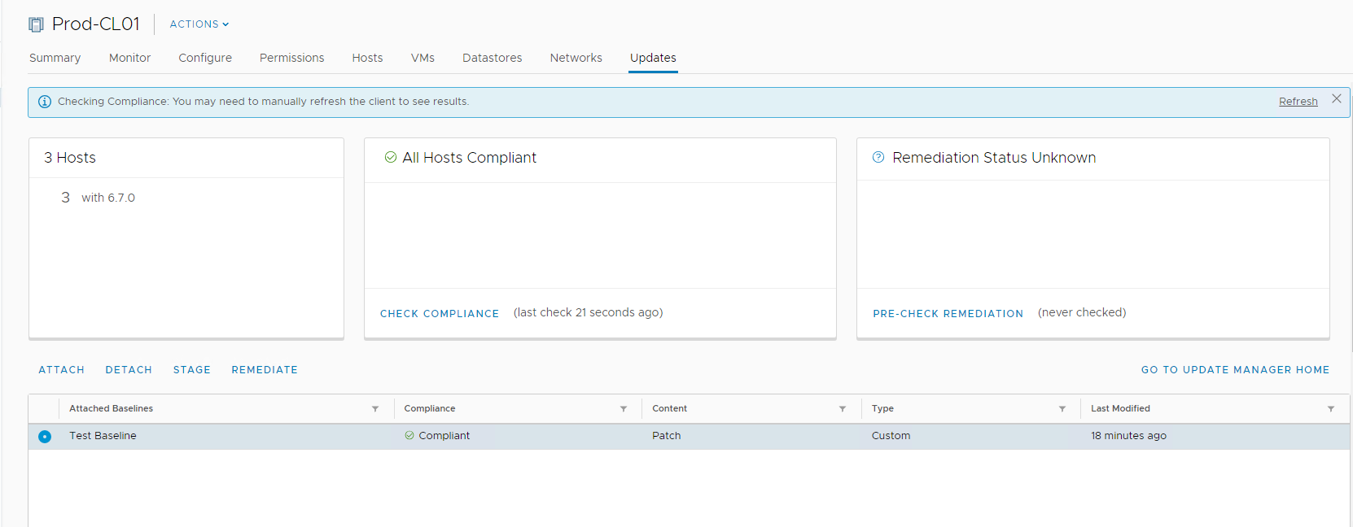Dismiss the Checking Compliance banner

click(1336, 98)
